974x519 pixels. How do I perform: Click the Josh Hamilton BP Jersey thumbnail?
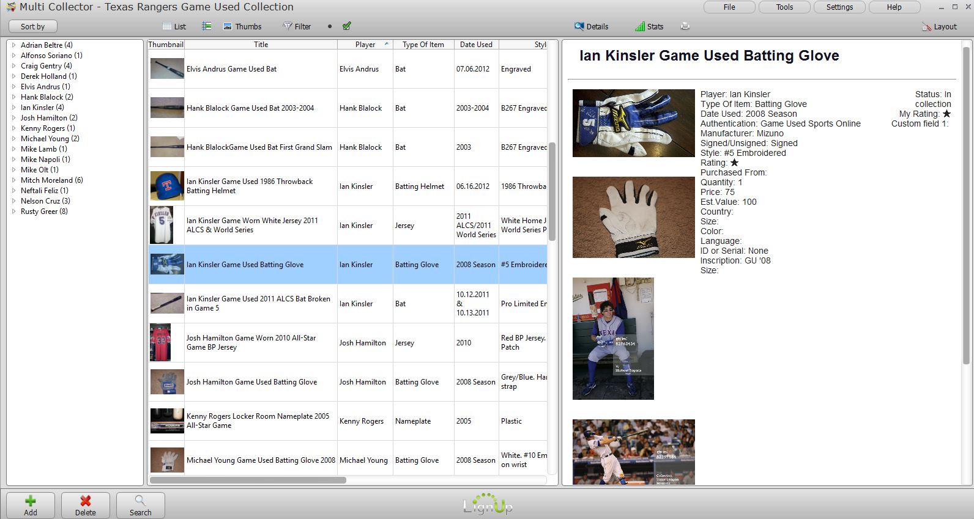tap(160, 342)
